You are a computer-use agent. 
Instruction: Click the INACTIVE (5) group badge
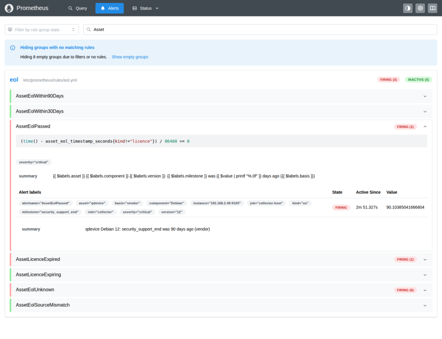coord(418,80)
